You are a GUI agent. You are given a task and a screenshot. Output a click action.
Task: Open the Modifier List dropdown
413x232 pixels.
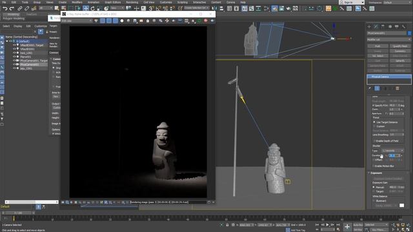tap(388, 39)
